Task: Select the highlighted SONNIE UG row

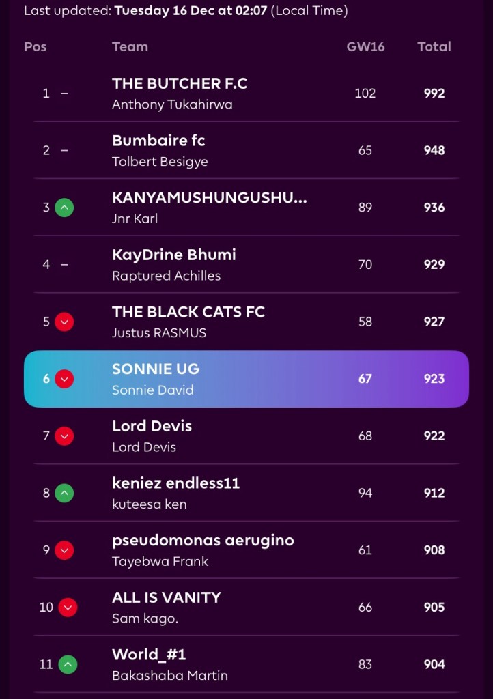Action: pyautogui.click(x=246, y=379)
